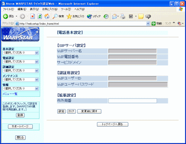186x144 pixels.
Task: Click the WARPSTAR logo banner
Action: click(x=20, y=34)
